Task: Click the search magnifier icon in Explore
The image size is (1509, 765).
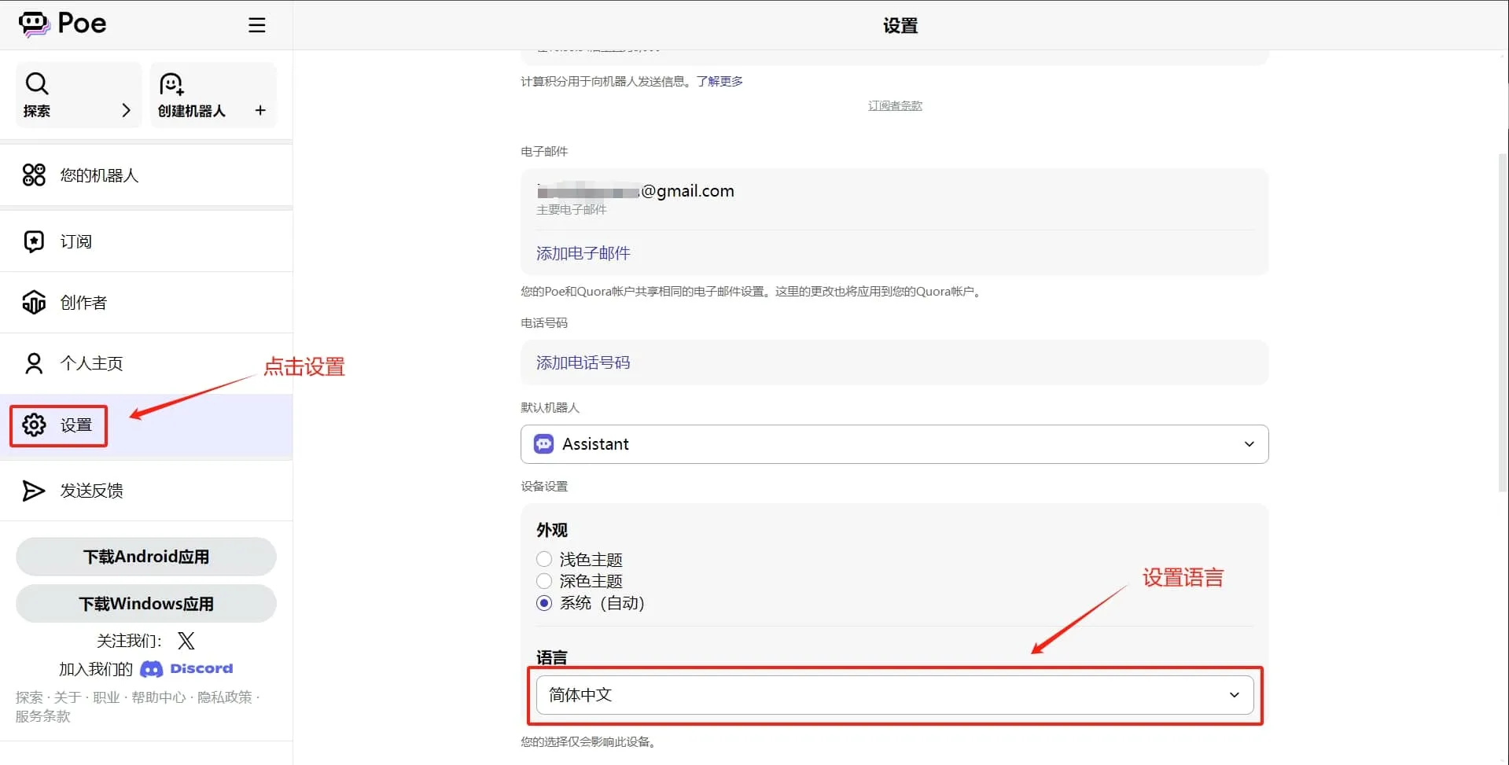Action: 37,83
